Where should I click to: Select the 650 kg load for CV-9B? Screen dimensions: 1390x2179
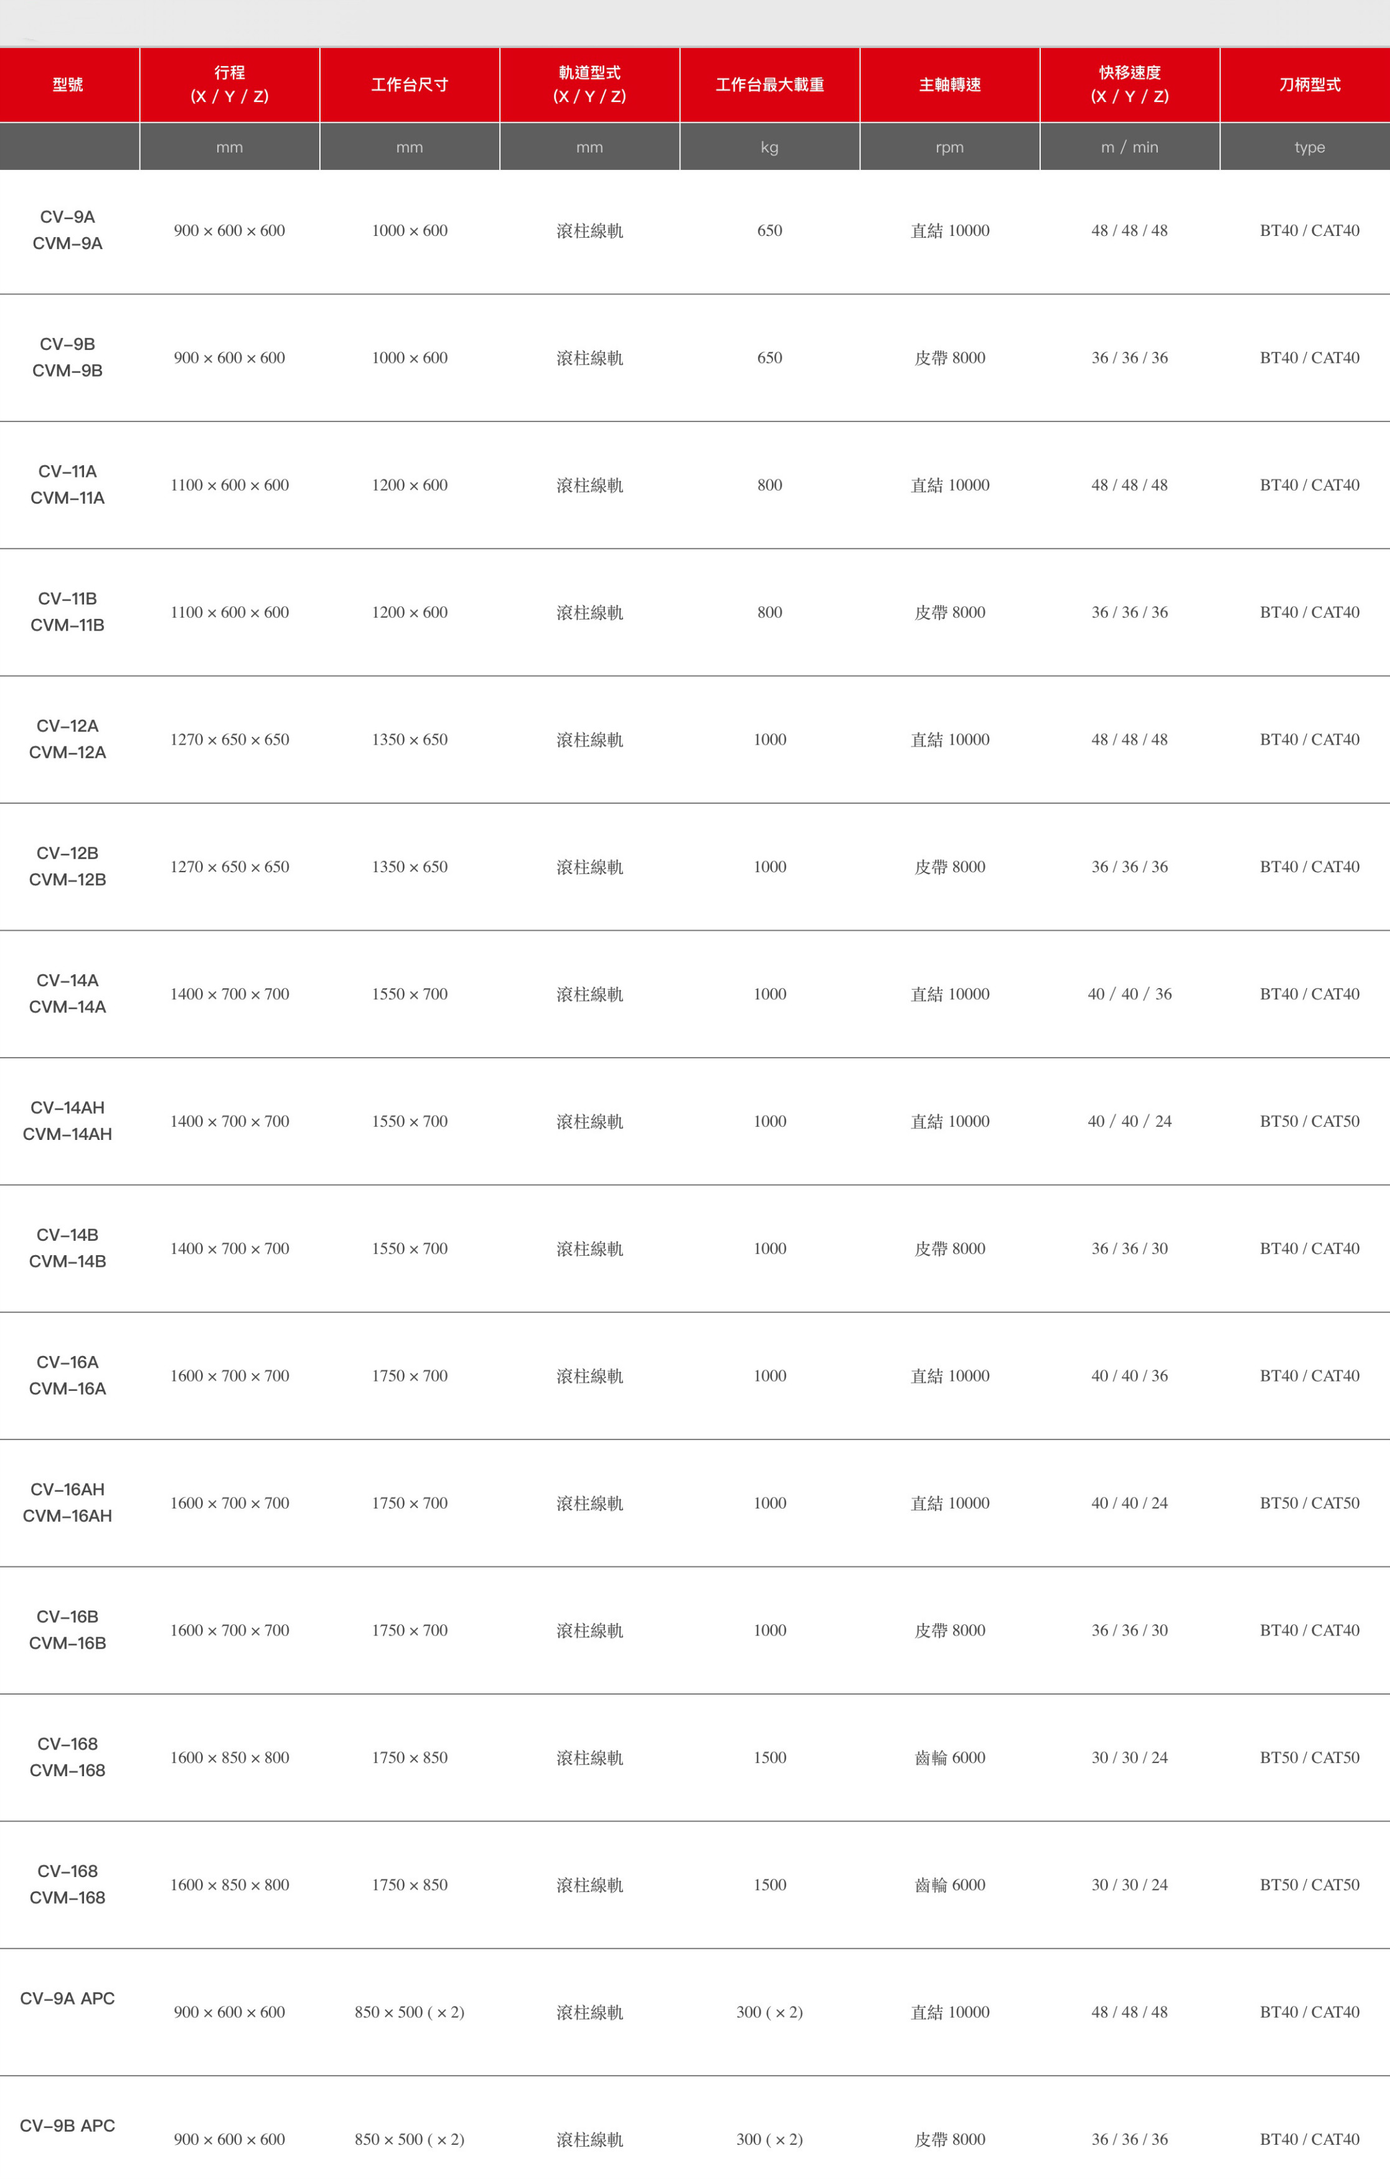pos(769,357)
